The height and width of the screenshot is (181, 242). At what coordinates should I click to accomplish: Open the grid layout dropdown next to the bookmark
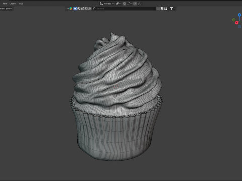coord(166,9)
